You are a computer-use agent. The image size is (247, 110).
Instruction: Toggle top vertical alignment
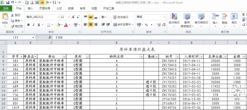coord(85,17)
